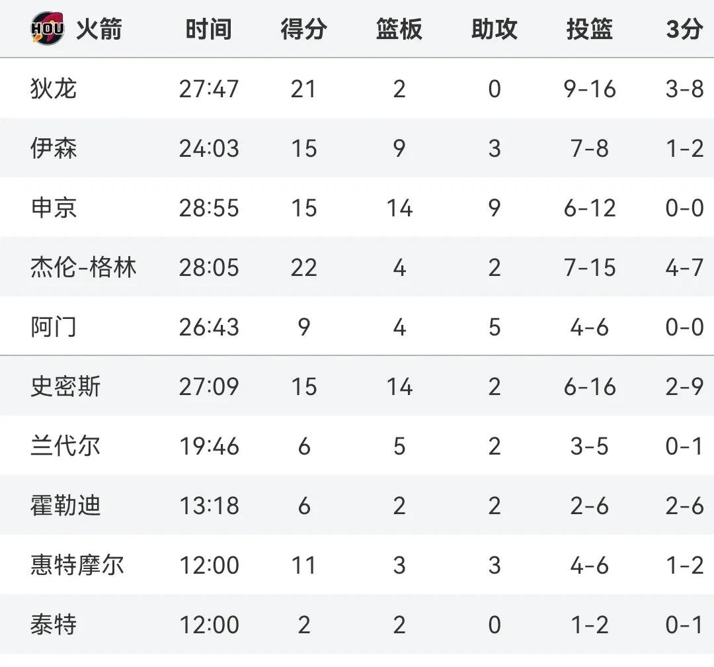Click 申京's 28:55 minutes cell
The image size is (714, 667).
[209, 208]
